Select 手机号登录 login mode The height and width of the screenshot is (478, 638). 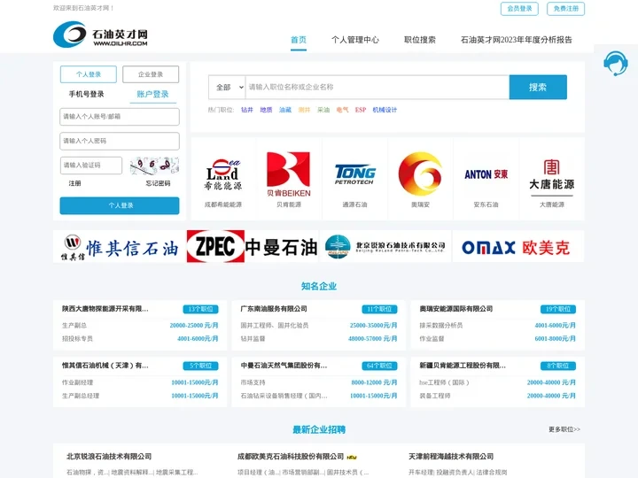[86, 95]
